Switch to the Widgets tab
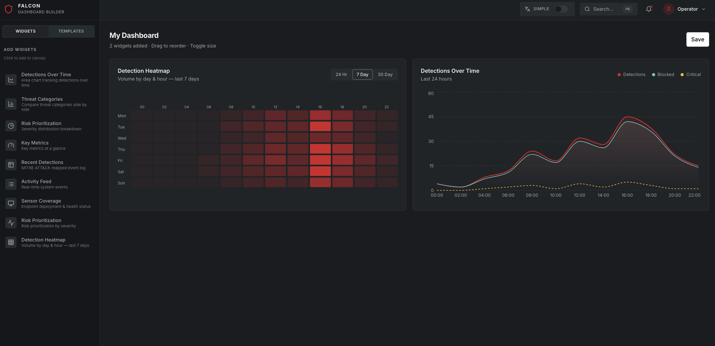This screenshot has width=715, height=346. tap(26, 31)
